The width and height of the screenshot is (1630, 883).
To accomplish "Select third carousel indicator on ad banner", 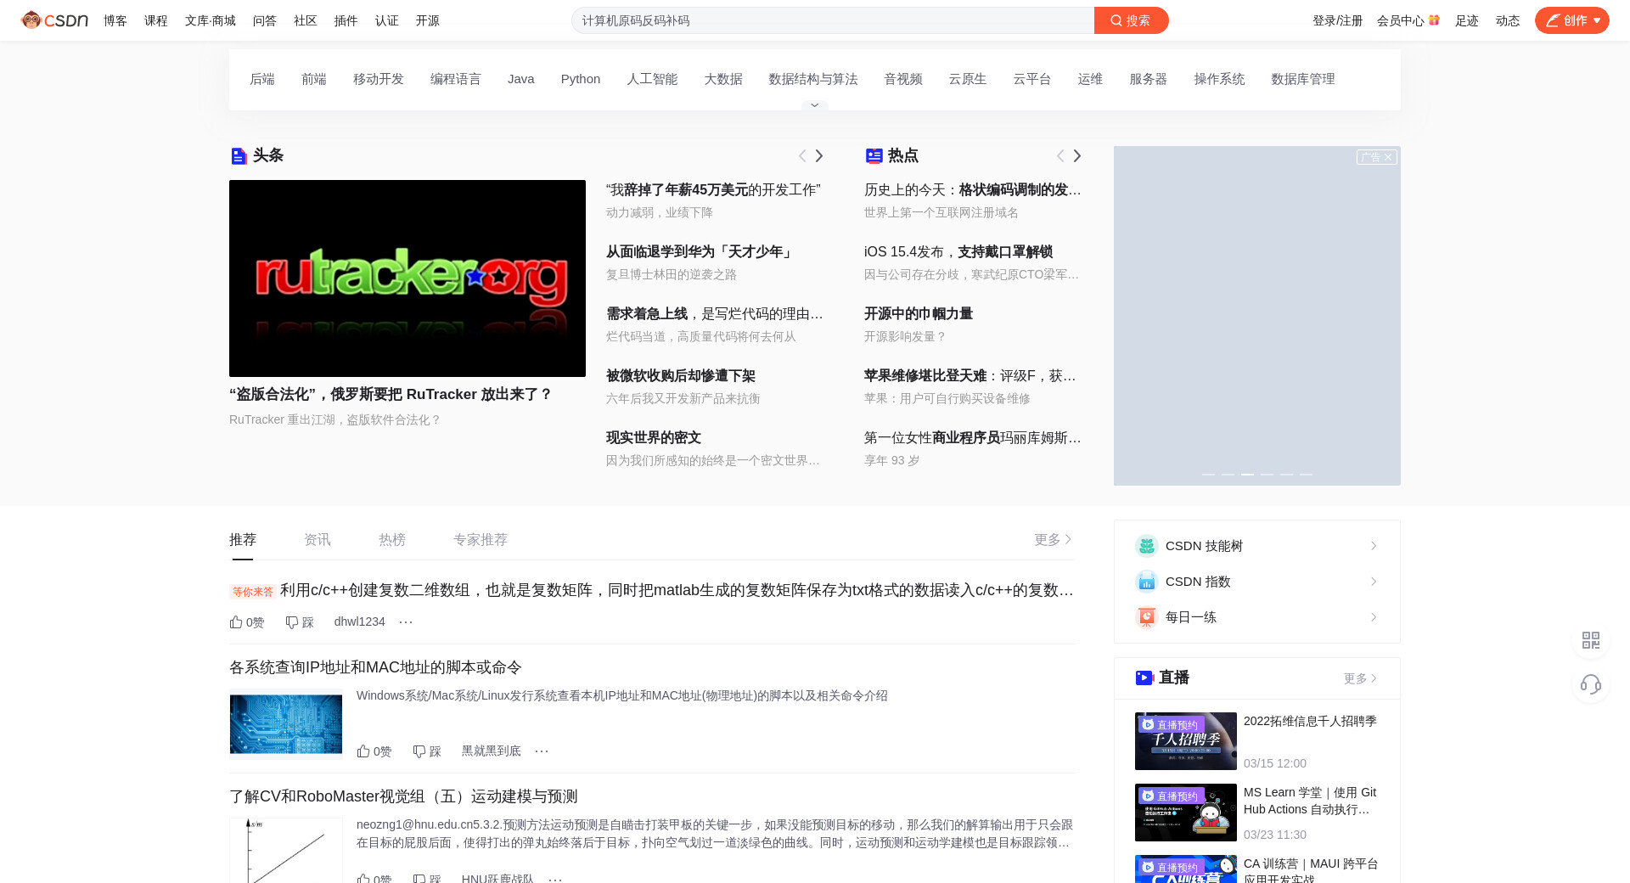I will tap(1247, 474).
